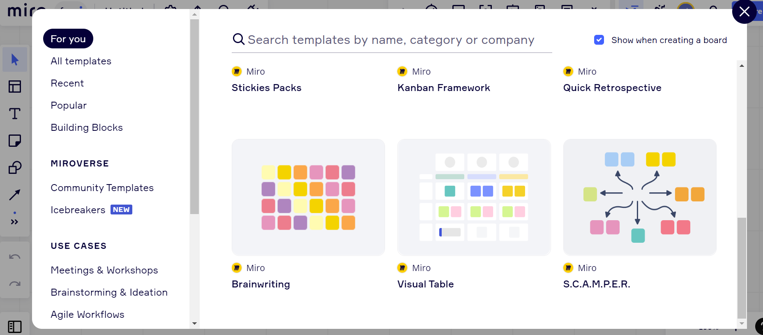Click the template search field
Image resolution: width=763 pixels, height=335 pixels.
tap(392, 40)
